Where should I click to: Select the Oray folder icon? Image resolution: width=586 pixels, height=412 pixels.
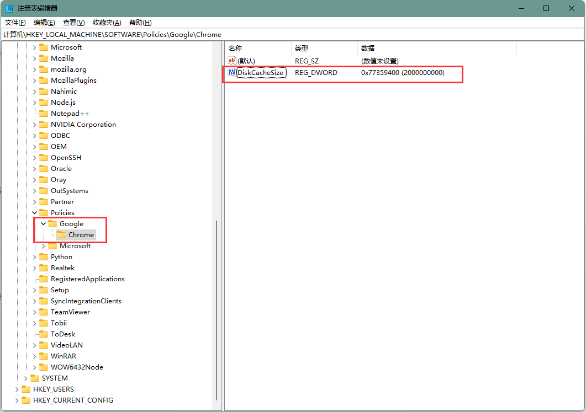click(x=44, y=179)
